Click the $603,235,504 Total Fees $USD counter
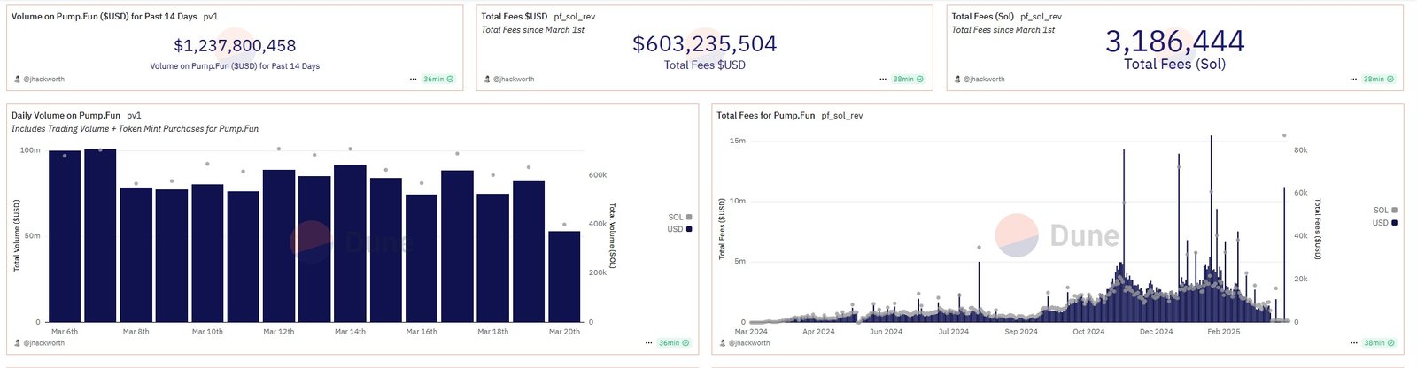Viewport: 1417px width, 368px height. [704, 44]
